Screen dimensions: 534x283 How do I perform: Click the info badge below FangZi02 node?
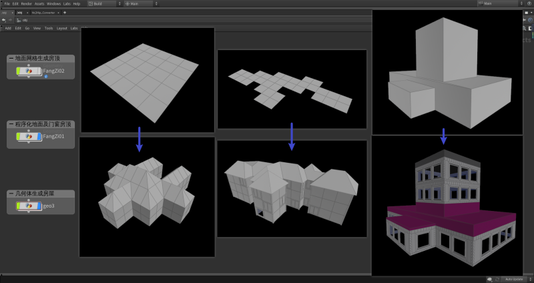tap(45, 77)
